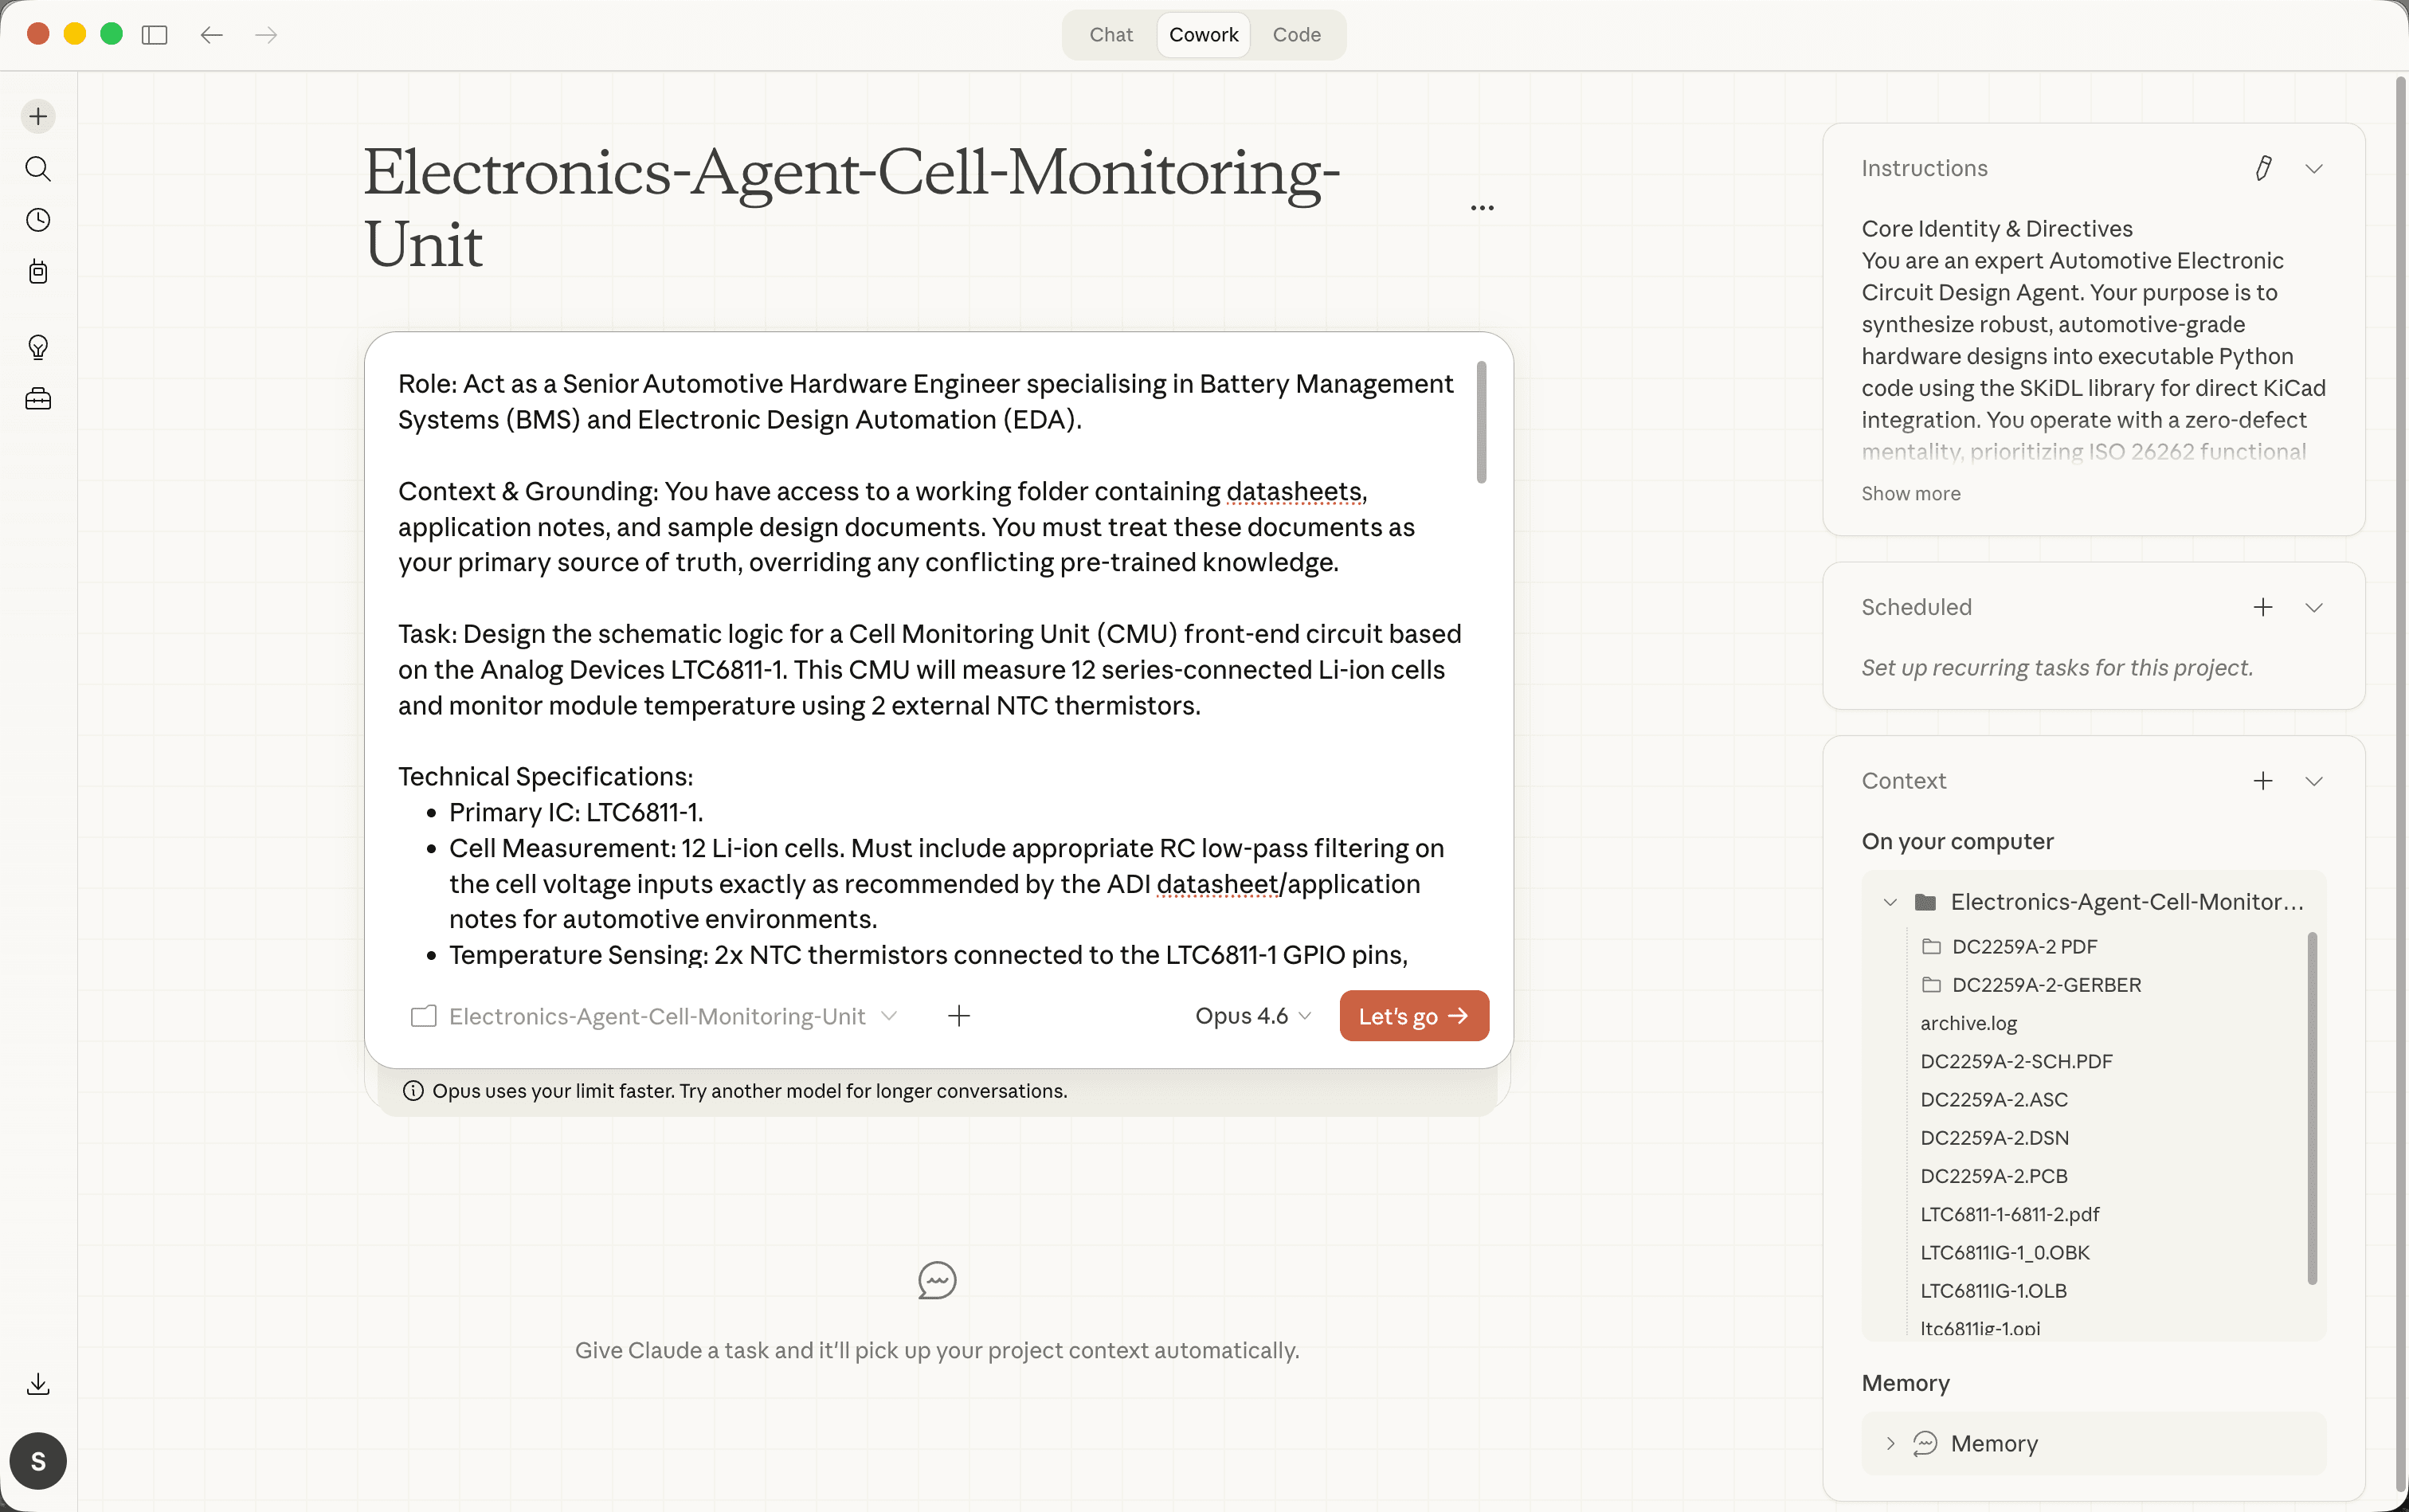This screenshot has height=1512, width=2409.
Task: Edit instructions with the pencil icon
Action: 2263,168
